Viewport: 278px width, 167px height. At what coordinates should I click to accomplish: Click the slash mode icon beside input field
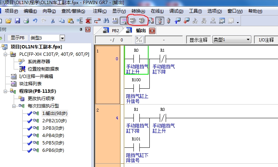[139, 40]
